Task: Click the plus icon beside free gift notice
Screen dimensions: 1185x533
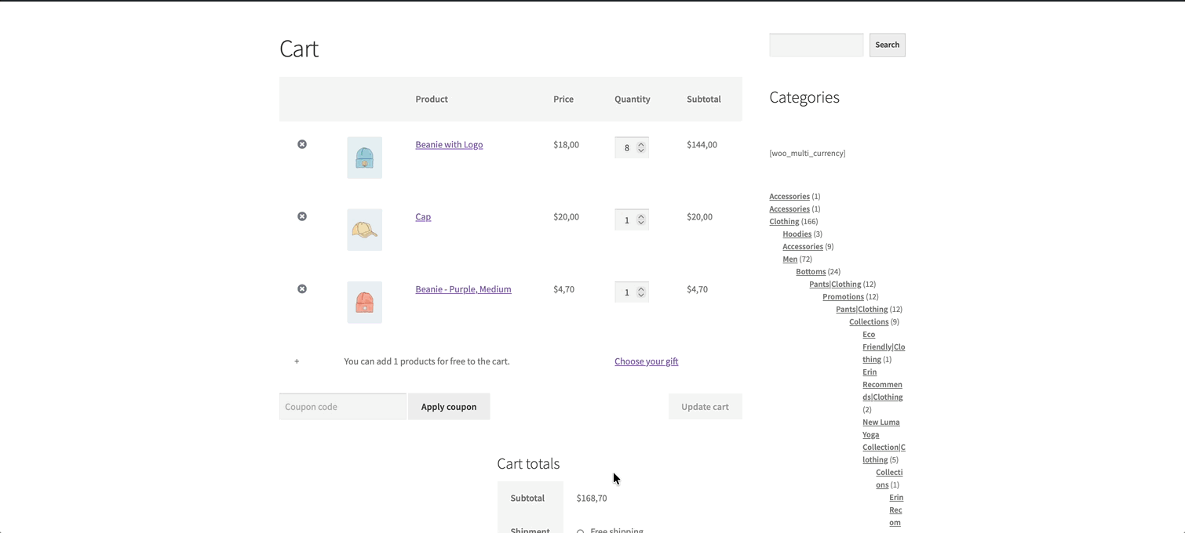Action: (x=297, y=361)
